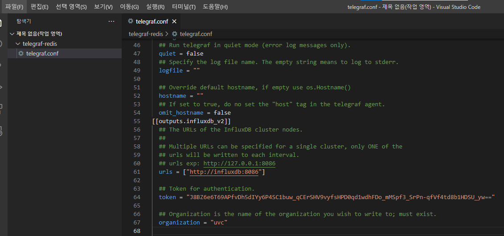
Task: Collapse the telegraf-redis folder
Action: 18,44
